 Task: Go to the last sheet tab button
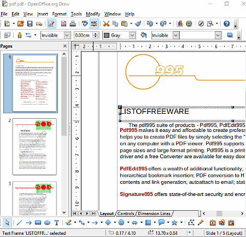point(93,213)
